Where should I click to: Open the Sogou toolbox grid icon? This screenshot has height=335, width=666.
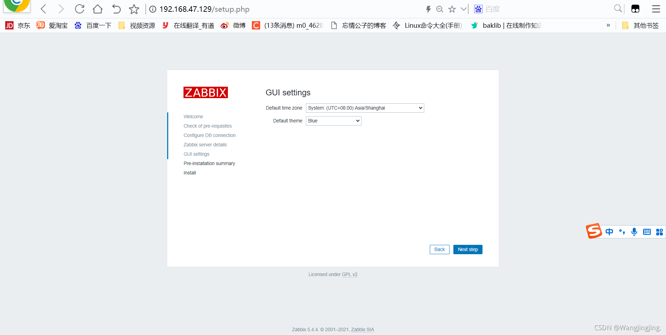(x=659, y=232)
